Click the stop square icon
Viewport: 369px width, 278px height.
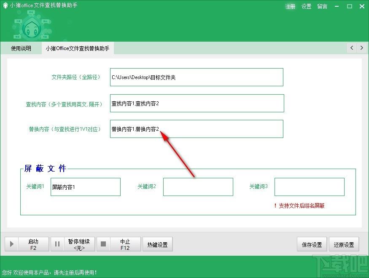(103, 244)
